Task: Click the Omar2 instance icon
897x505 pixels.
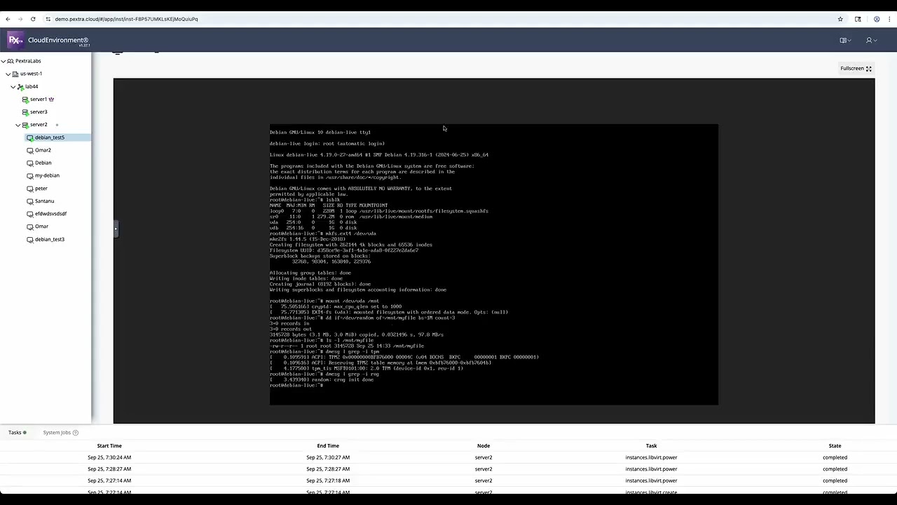Action: point(30,150)
